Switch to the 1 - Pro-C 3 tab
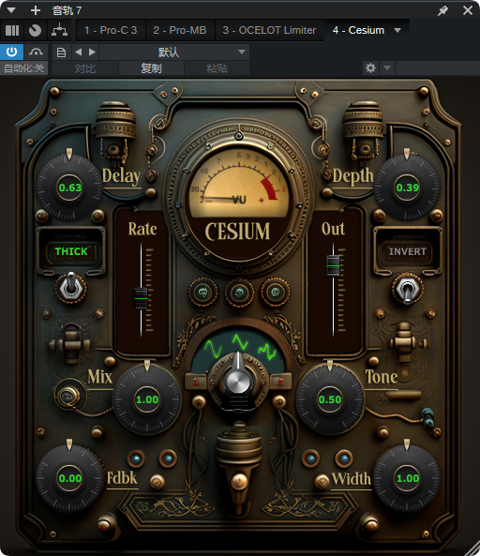This screenshot has height=556, width=480. (x=111, y=31)
